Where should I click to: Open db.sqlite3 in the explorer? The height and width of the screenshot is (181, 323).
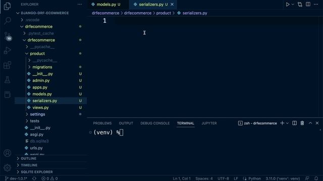[39, 141]
